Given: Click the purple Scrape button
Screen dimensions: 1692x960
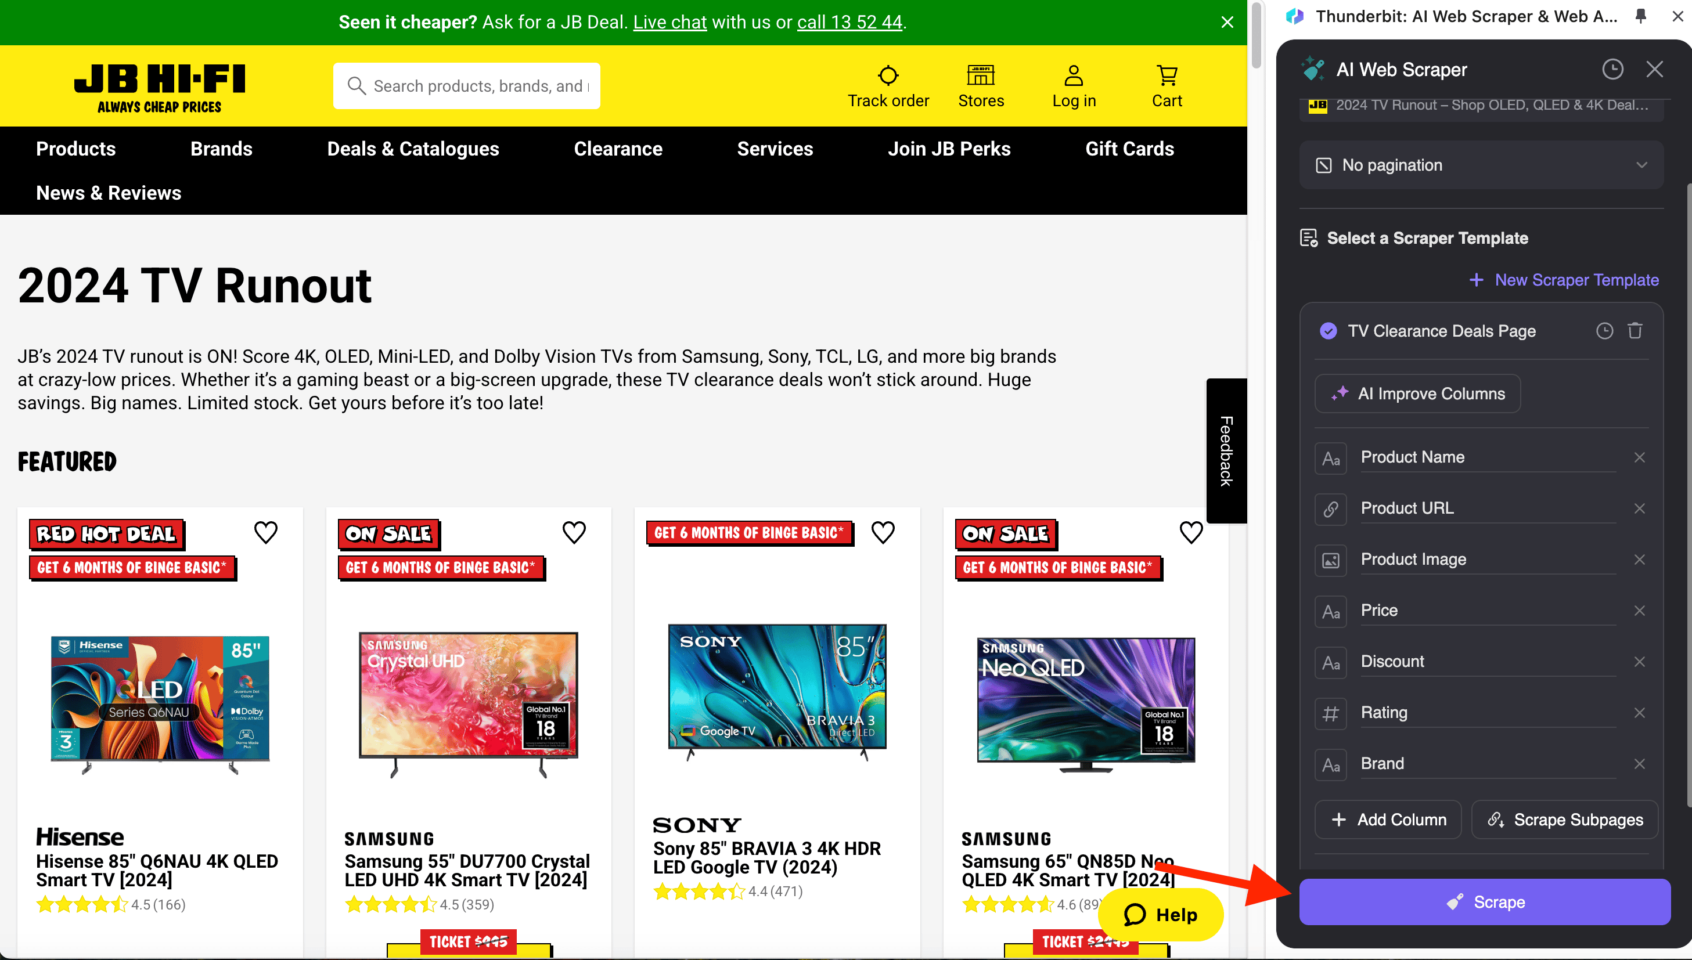Looking at the screenshot, I should click(1484, 902).
